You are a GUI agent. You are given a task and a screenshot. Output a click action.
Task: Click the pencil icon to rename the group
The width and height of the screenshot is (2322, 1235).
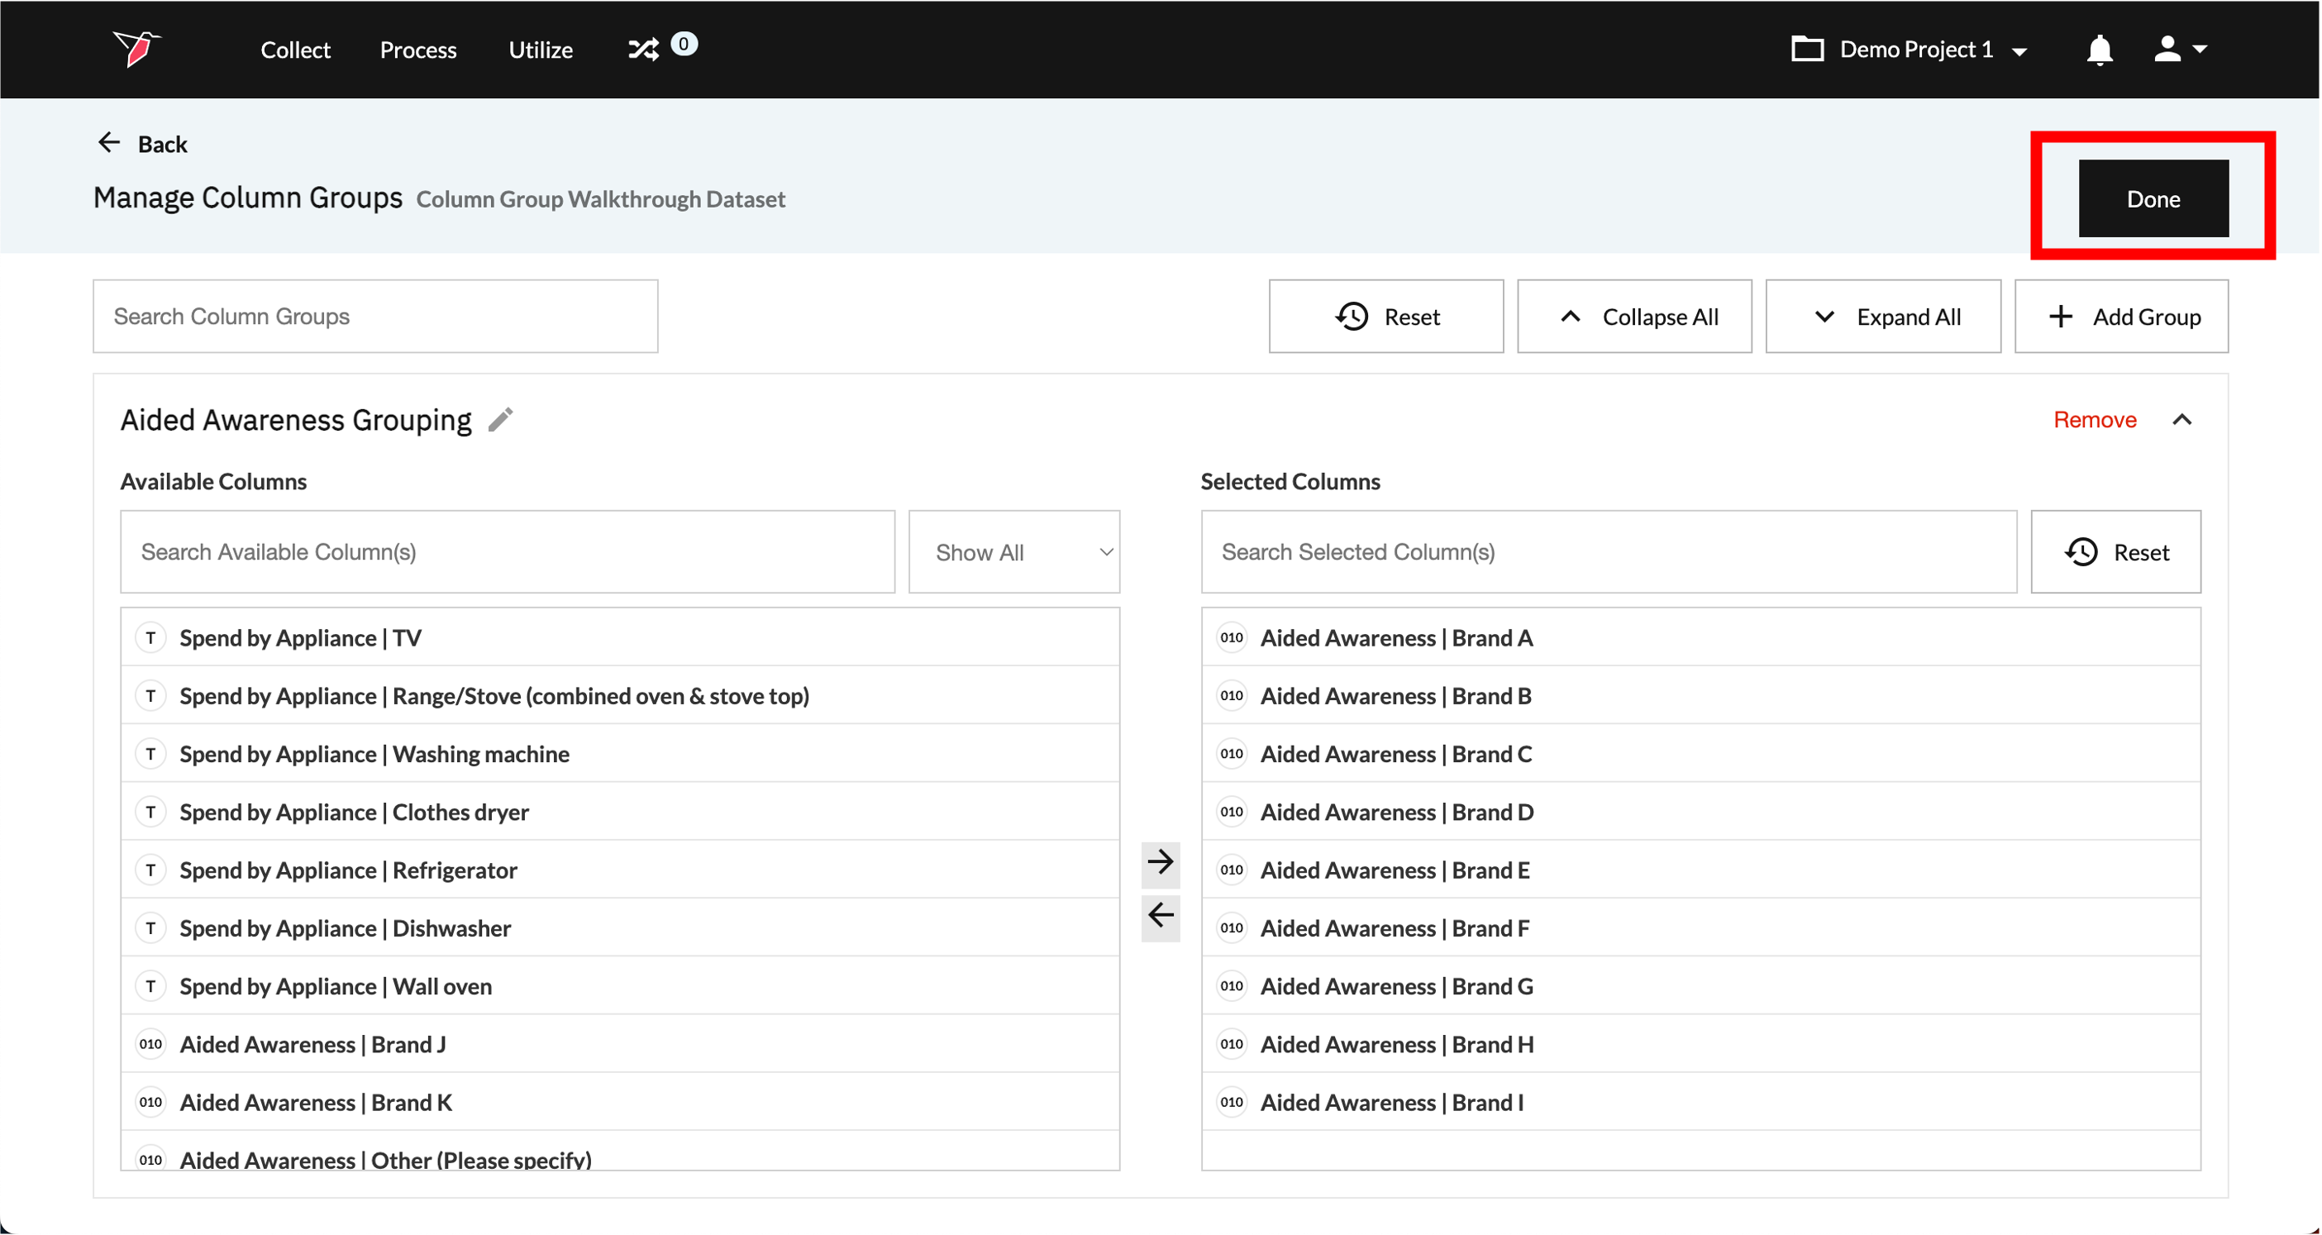(x=500, y=420)
